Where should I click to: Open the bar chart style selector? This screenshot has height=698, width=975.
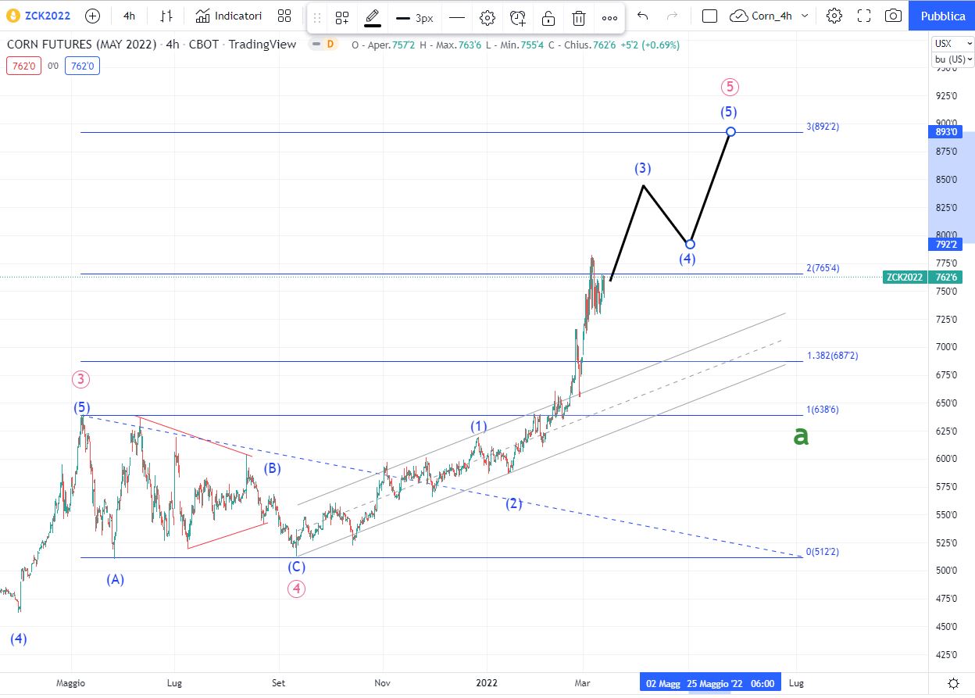pos(166,16)
